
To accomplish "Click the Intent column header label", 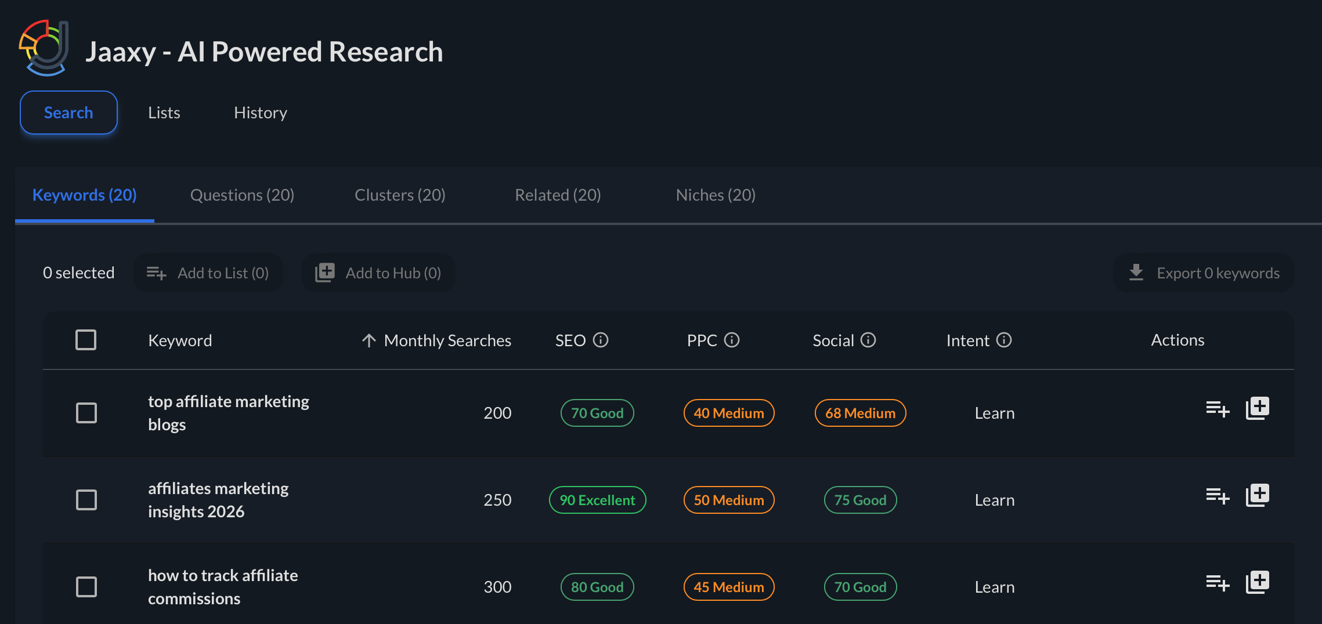I will click(968, 340).
